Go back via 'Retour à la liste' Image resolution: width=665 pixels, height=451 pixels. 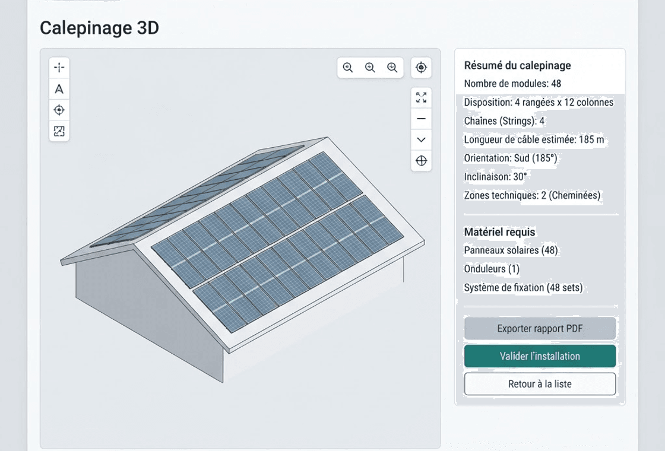[x=540, y=384]
